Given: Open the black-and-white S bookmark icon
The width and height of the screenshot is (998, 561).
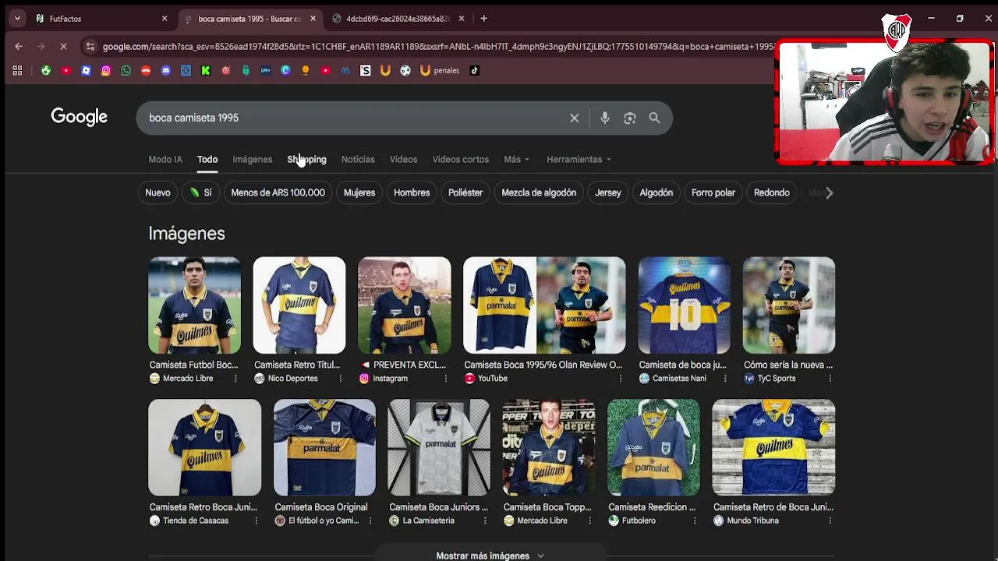Looking at the screenshot, I should point(365,70).
